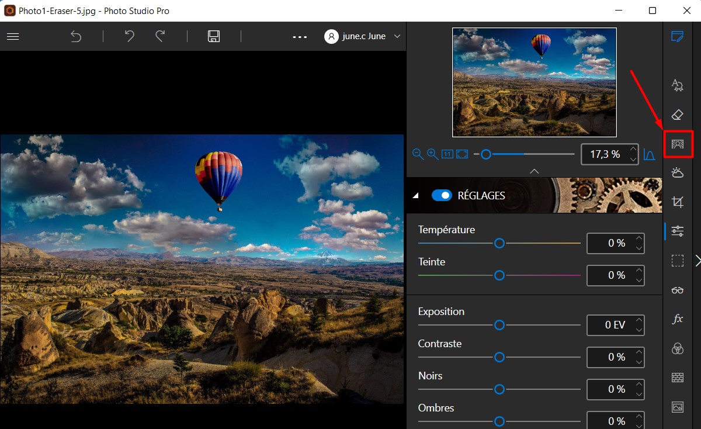Collapse the RÉGLAGES section triangle
701x429 pixels.
point(416,196)
